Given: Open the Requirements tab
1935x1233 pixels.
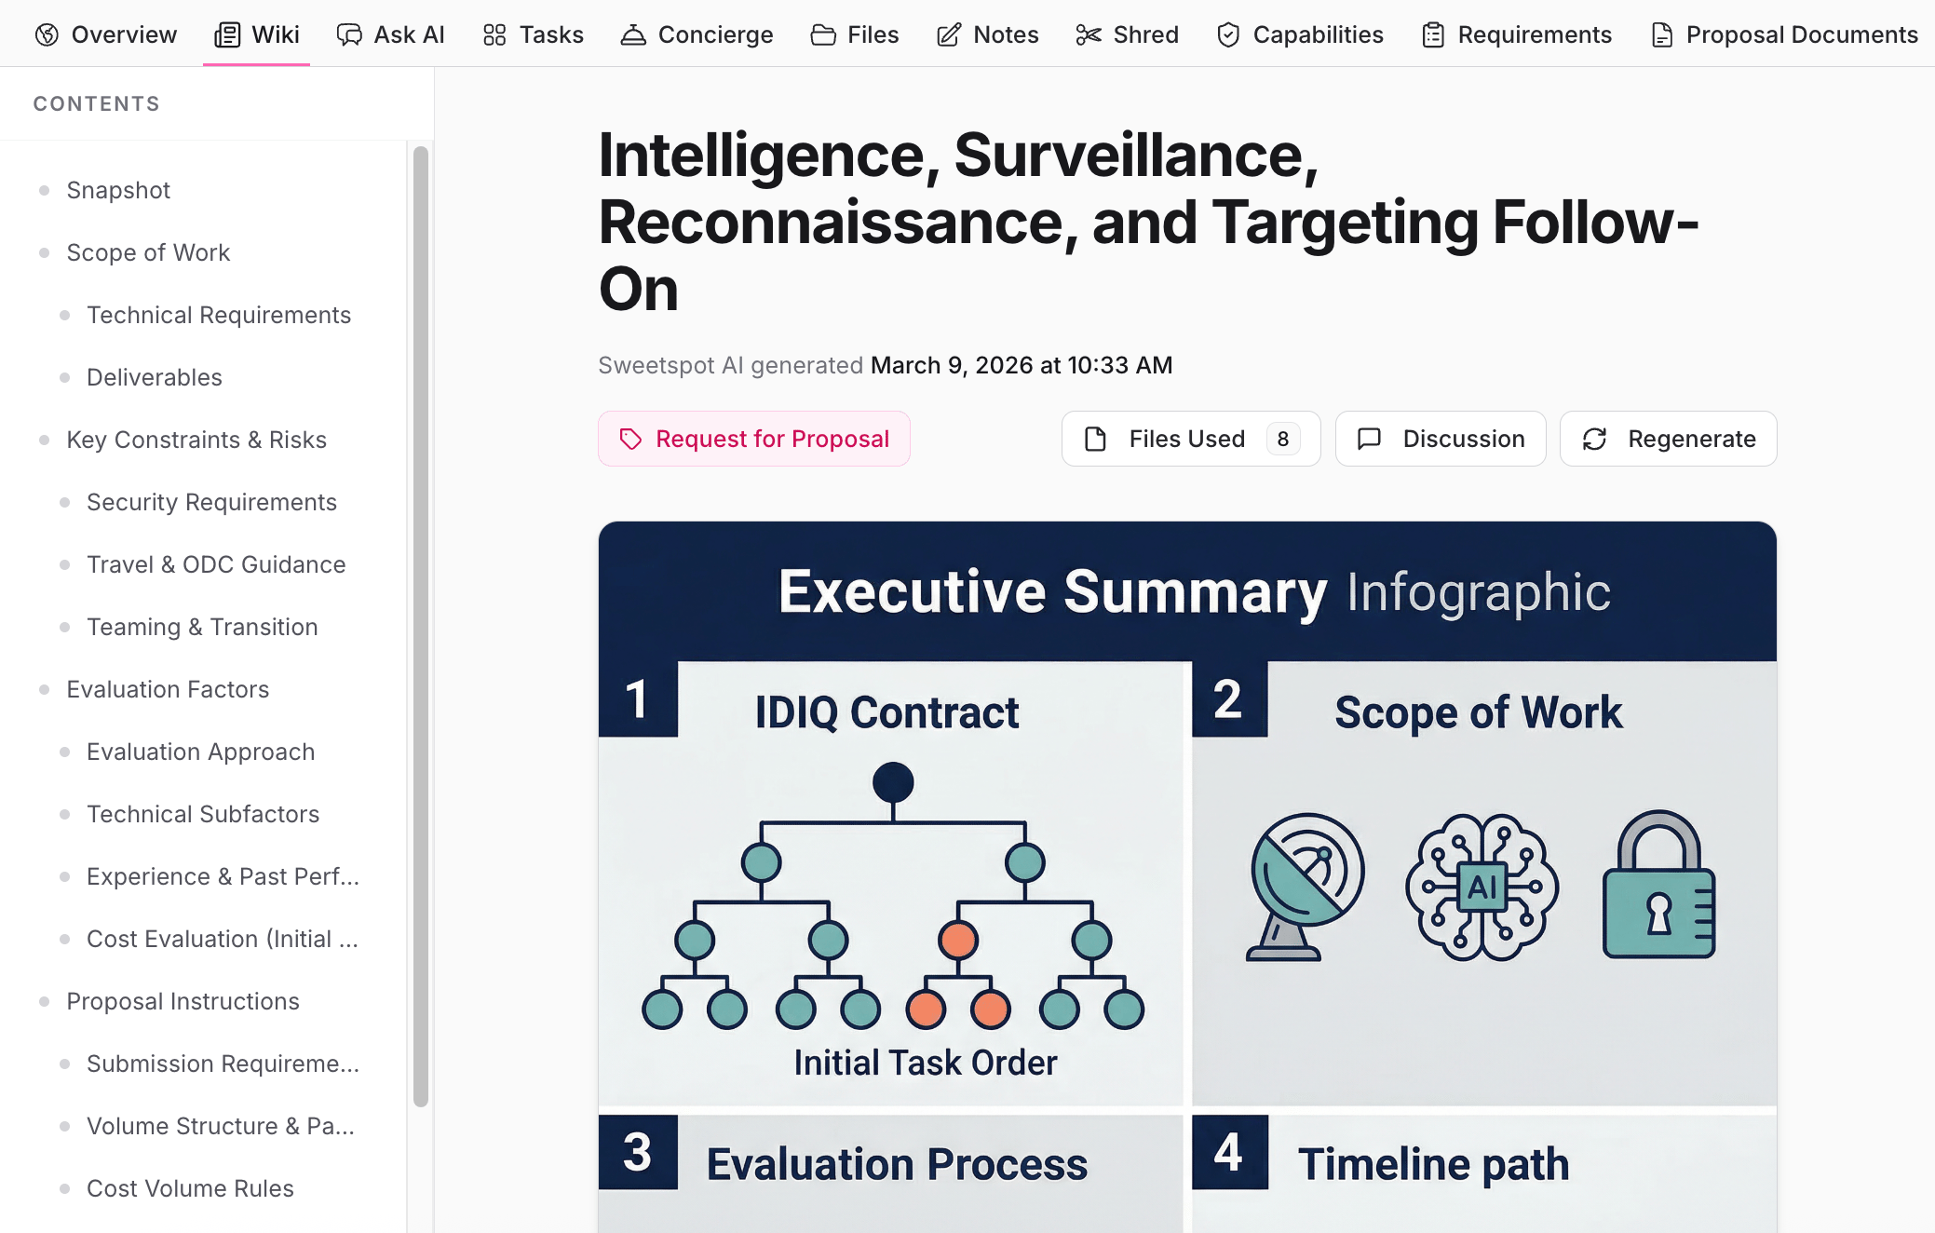Looking at the screenshot, I should point(1517,34).
